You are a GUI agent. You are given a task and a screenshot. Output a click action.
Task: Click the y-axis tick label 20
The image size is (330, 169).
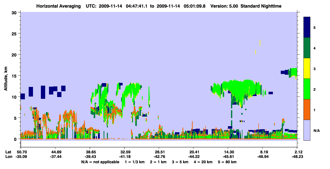point(15,54)
